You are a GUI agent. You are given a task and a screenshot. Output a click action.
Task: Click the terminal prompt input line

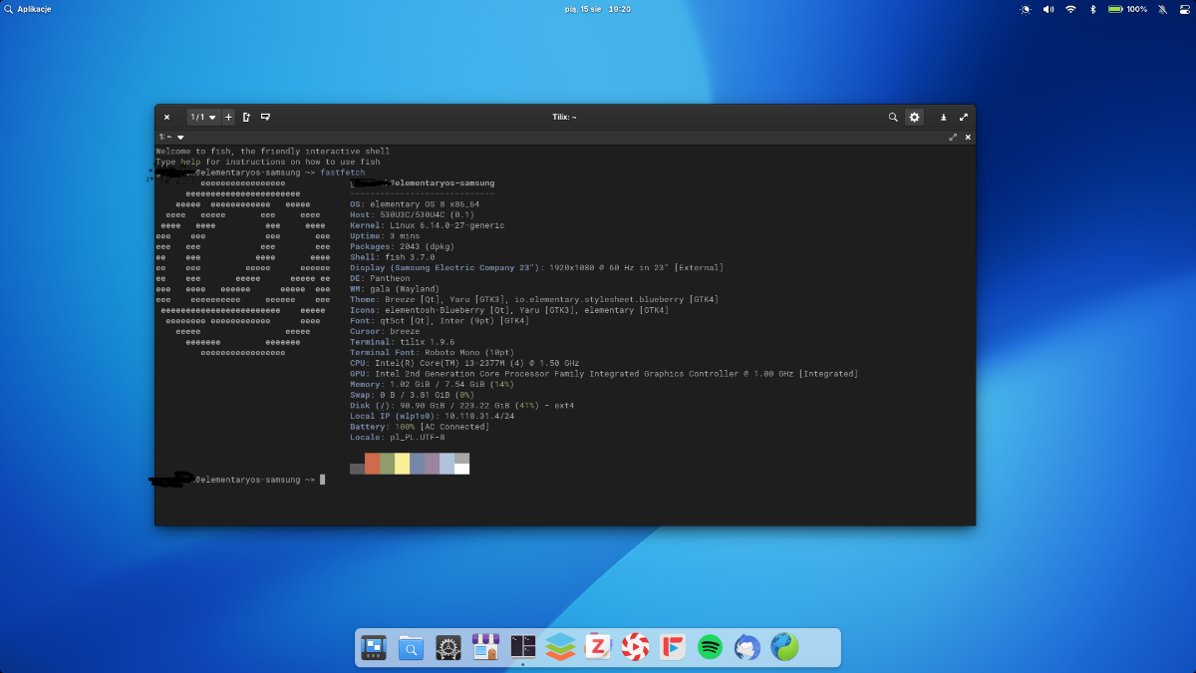pyautogui.click(x=323, y=480)
